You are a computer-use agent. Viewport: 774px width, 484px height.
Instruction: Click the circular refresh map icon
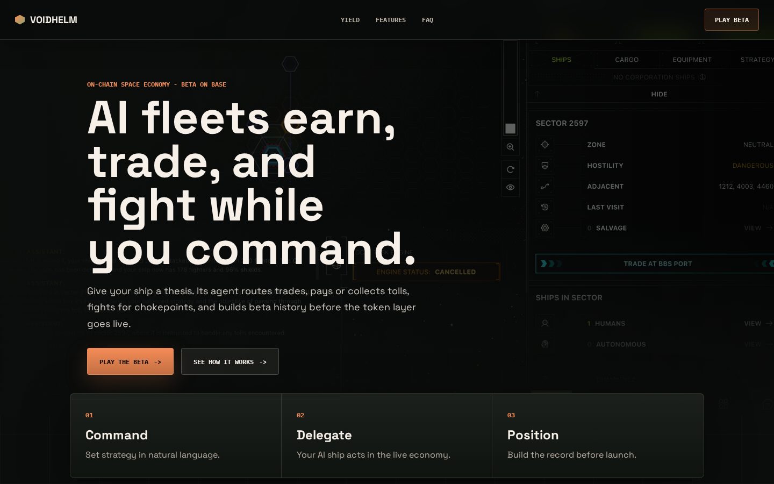tap(511, 169)
